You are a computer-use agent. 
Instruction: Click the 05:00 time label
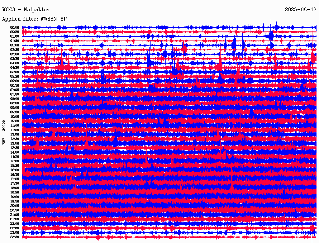pos(15,72)
